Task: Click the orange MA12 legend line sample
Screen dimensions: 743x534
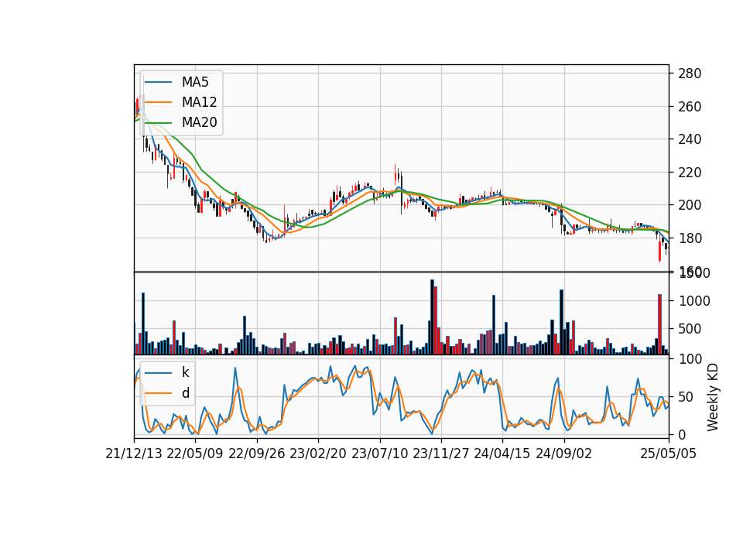Action: click(x=158, y=102)
